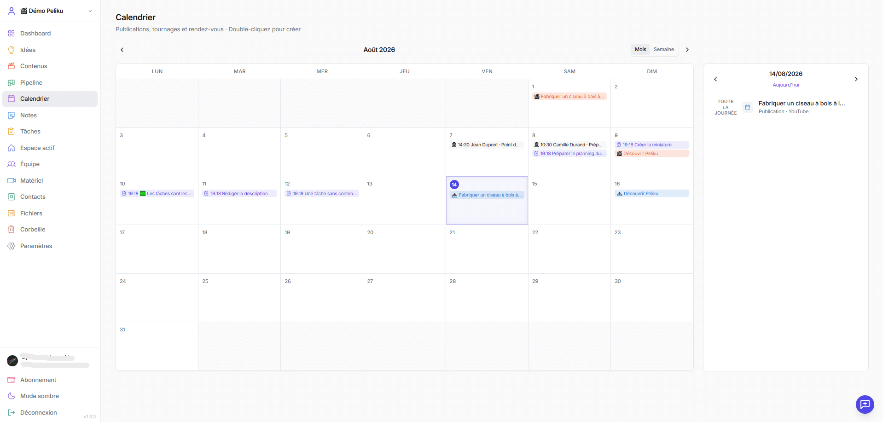Open the Corbeille trash icon
Viewport: 883px width, 422px height.
point(12,230)
